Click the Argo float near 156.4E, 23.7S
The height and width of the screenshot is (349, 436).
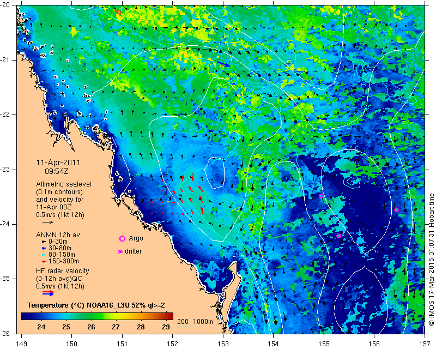[397, 209]
